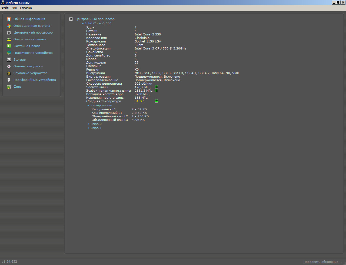This screenshot has width=346, height=265.
Task: Click the 32nm technology value
Action: click(x=139, y=45)
